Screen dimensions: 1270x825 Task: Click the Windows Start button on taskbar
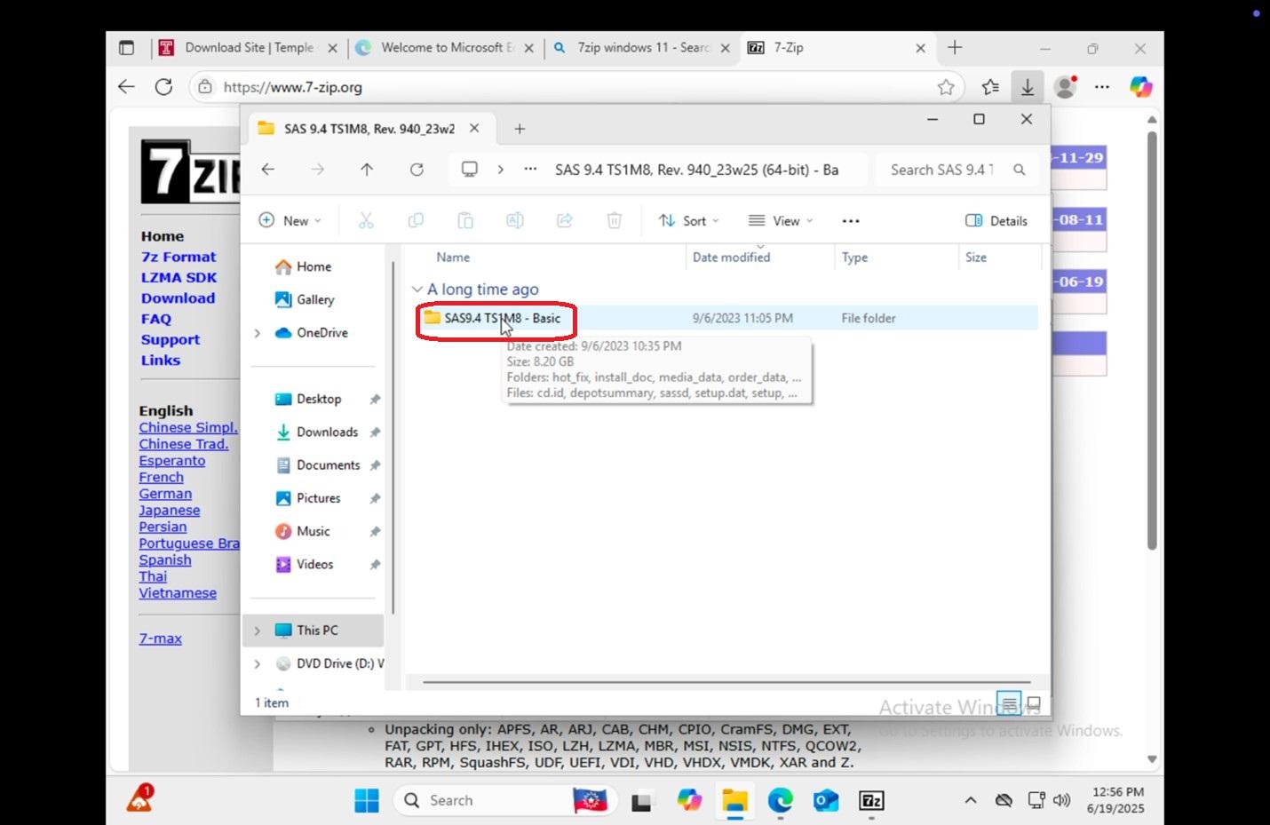click(367, 801)
